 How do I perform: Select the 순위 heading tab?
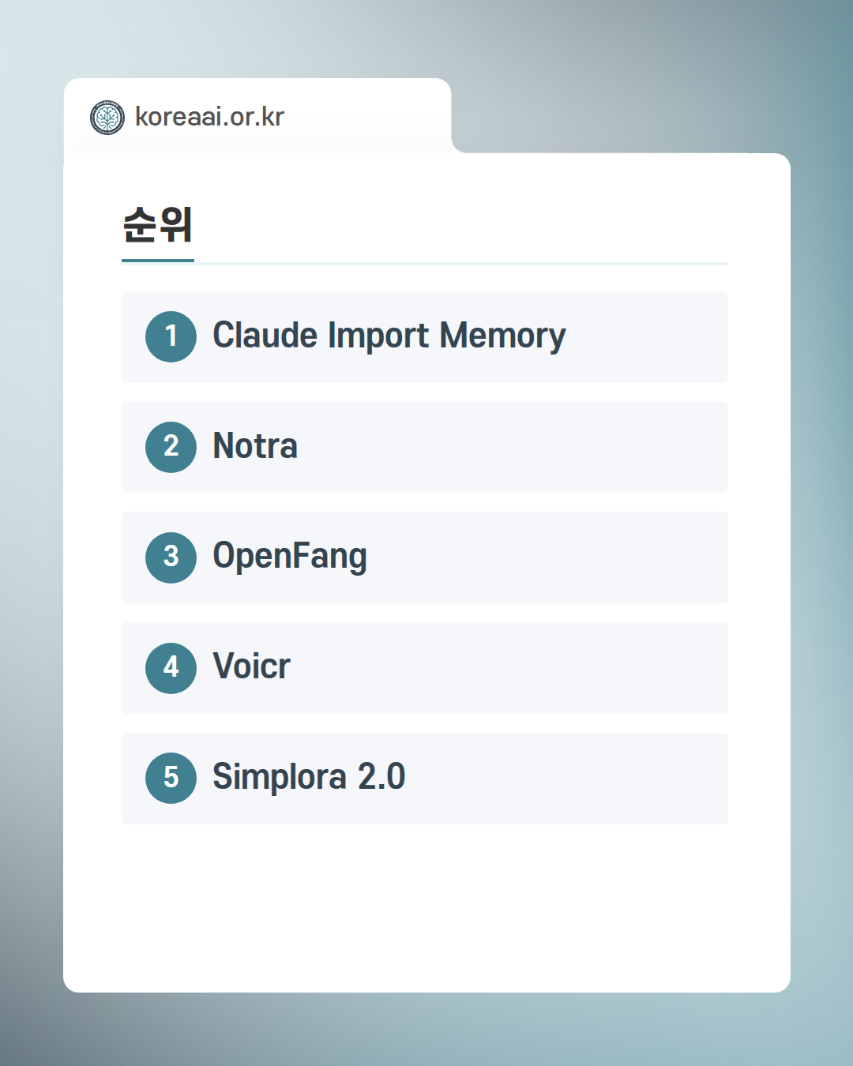point(158,225)
